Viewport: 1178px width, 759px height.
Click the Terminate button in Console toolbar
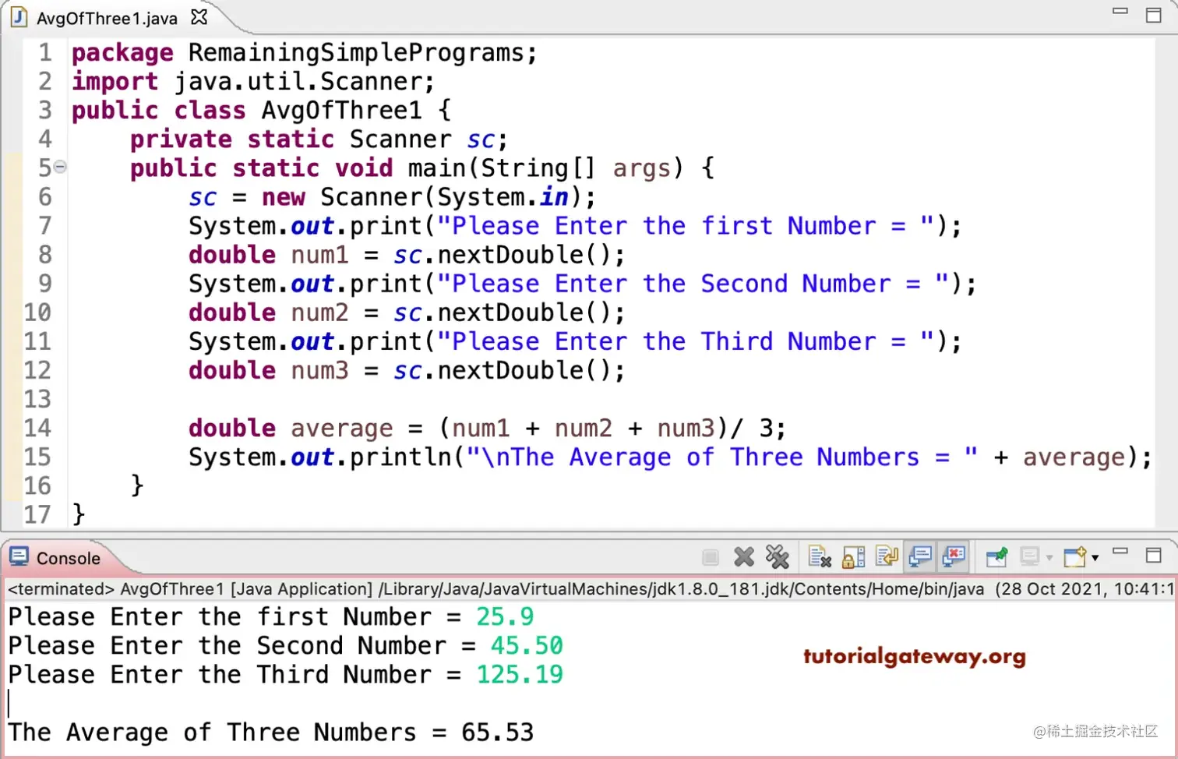pos(710,557)
